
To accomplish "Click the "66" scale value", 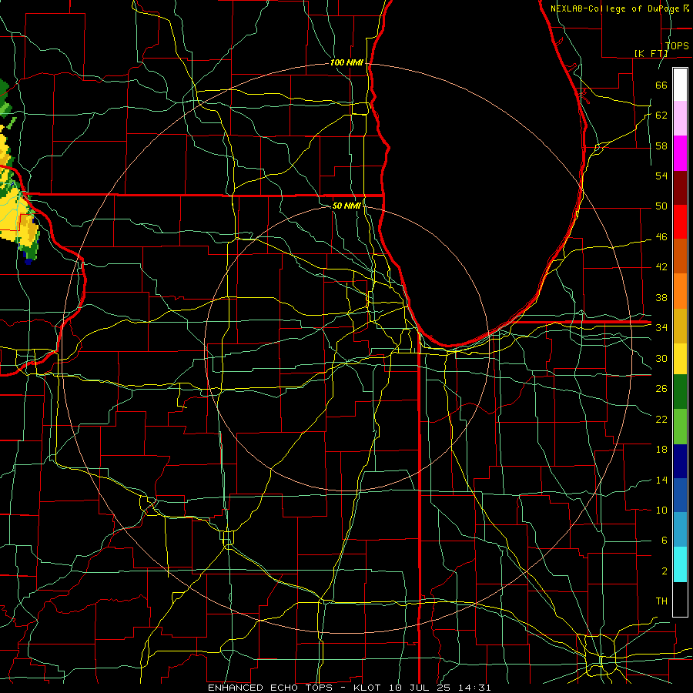I will pos(661,85).
